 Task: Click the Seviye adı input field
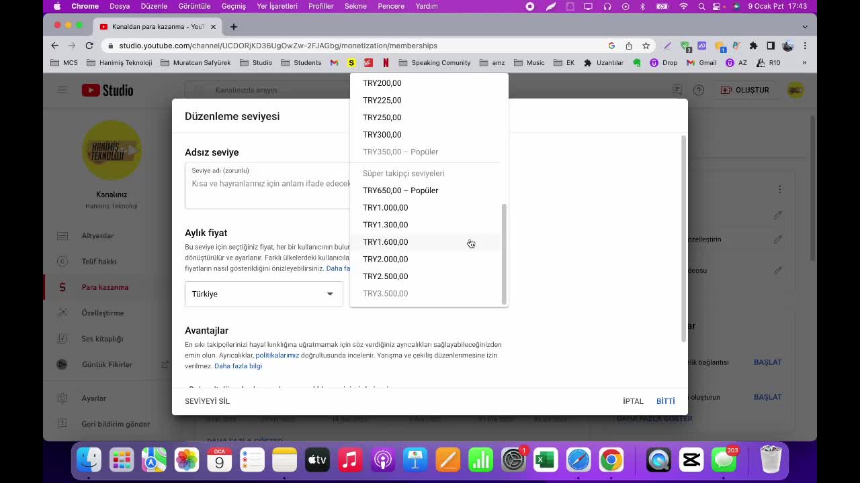(268, 186)
